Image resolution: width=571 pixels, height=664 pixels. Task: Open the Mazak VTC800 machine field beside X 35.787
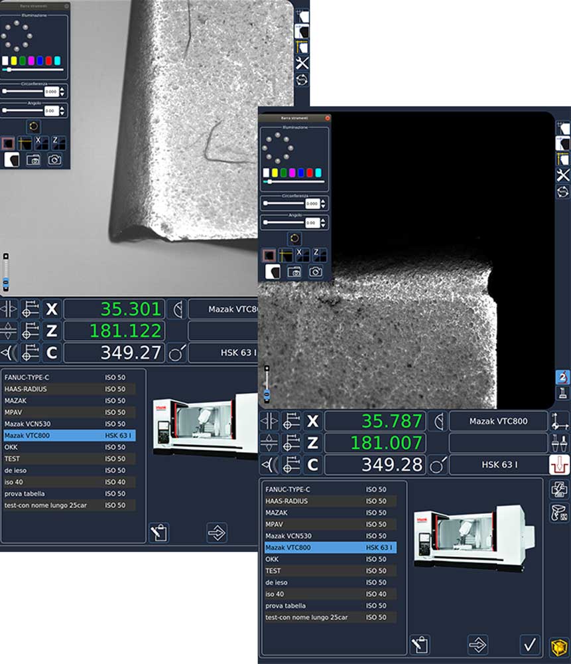tap(499, 422)
